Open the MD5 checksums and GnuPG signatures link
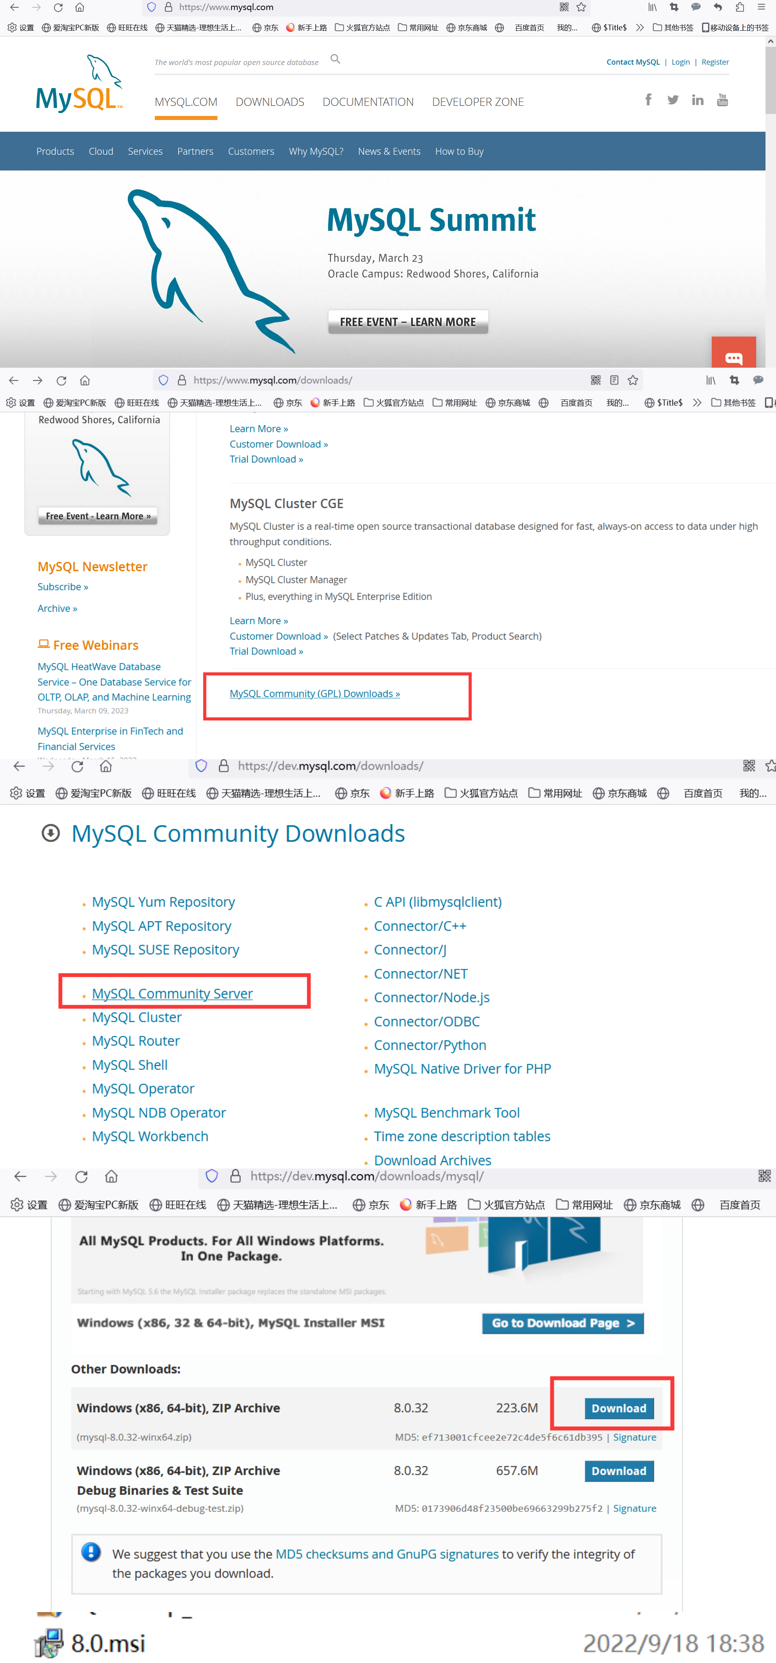The image size is (776, 1663). 387,1554
